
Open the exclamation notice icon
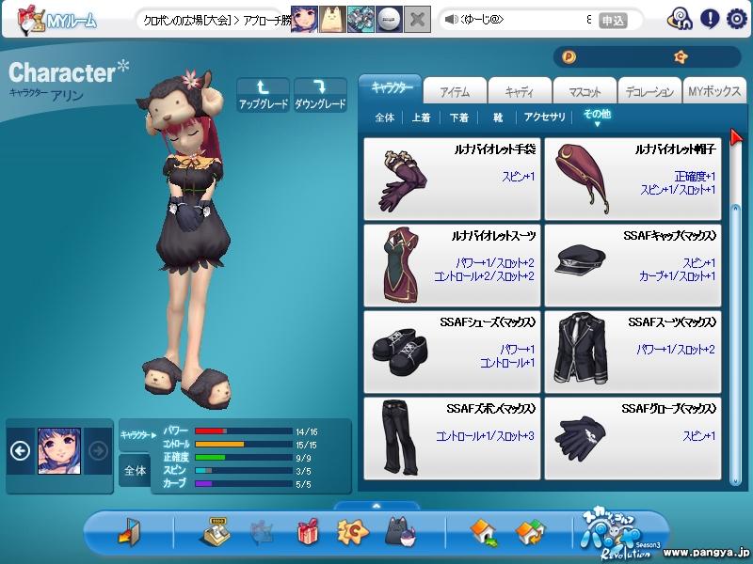click(x=710, y=19)
